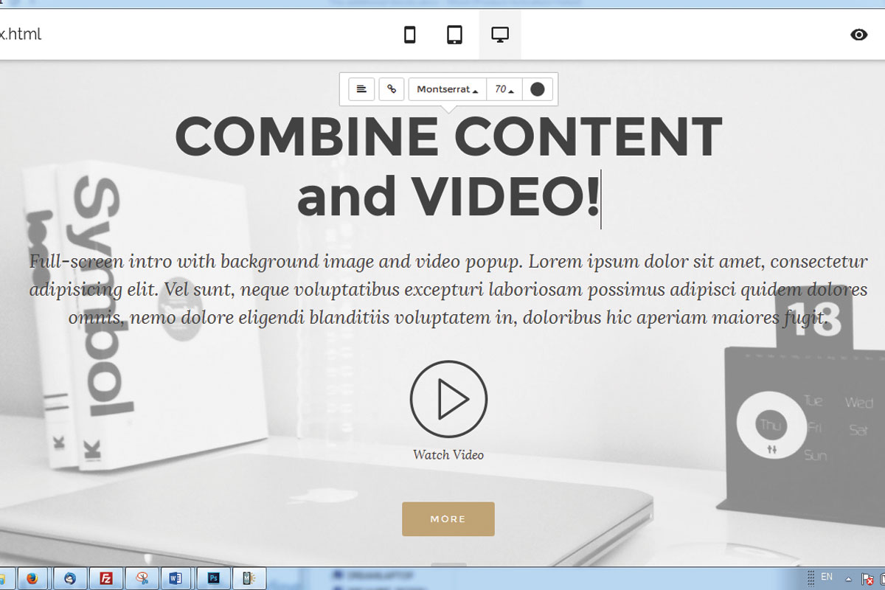Open the text alignment options
885x590 pixels.
(361, 89)
